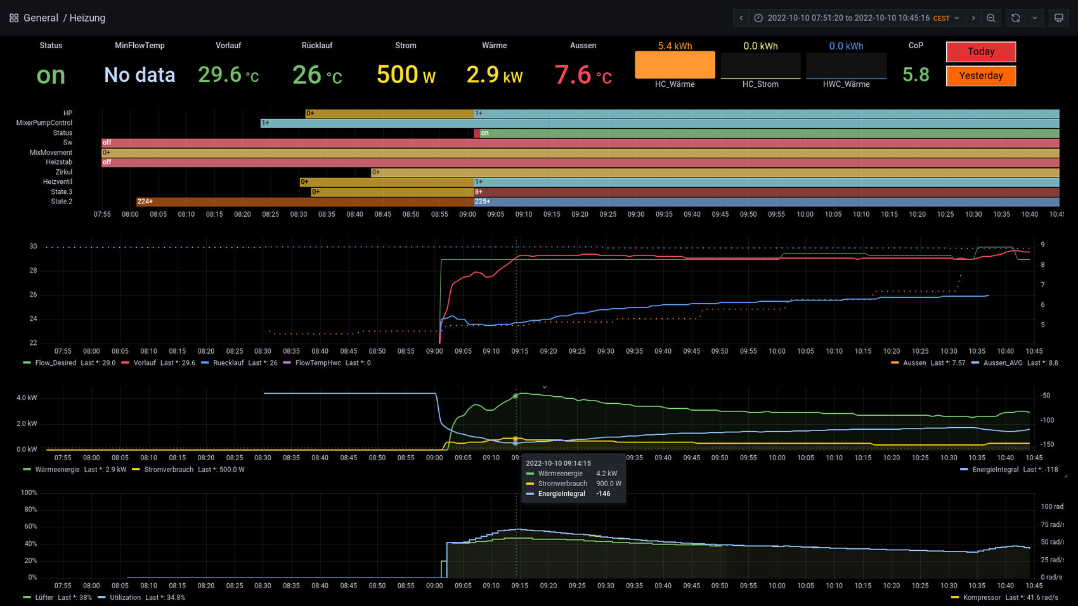Expand the refresh interval dropdown
This screenshot has height=606, width=1078.
click(1034, 18)
